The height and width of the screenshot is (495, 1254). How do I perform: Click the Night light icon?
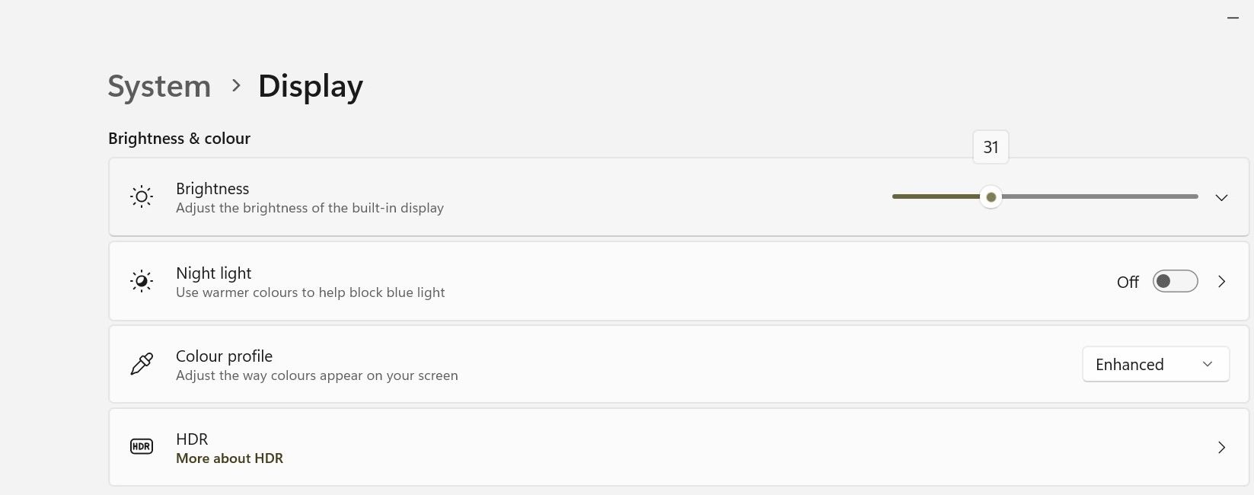point(141,281)
